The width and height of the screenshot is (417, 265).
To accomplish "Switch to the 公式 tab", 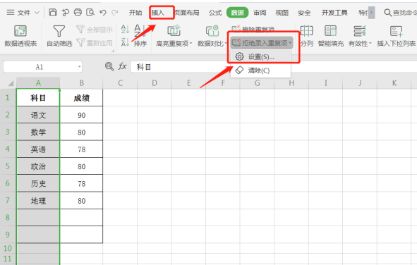I will [x=215, y=13].
